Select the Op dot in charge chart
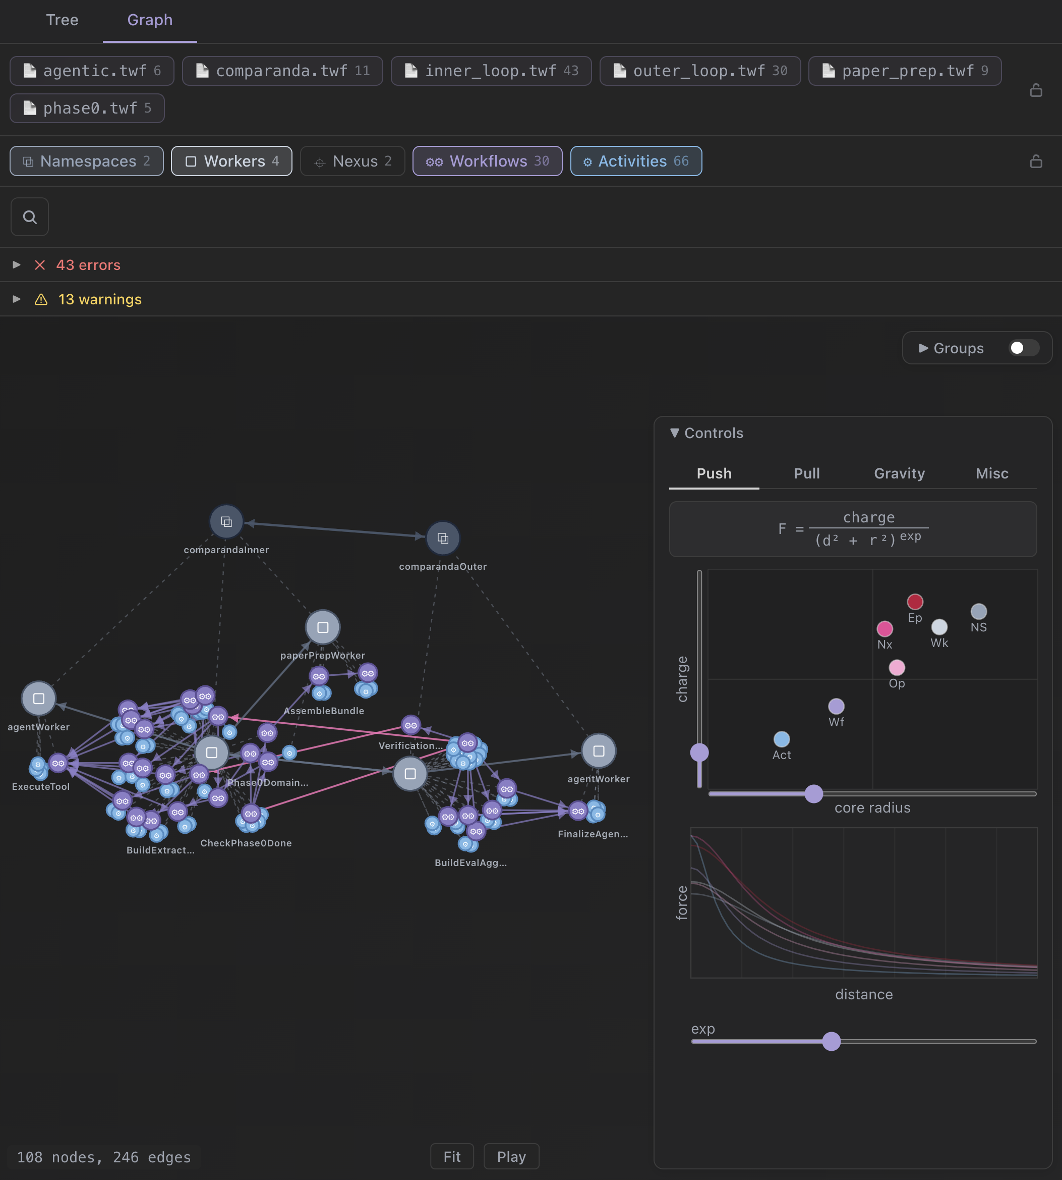The height and width of the screenshot is (1180, 1062). coord(897,667)
